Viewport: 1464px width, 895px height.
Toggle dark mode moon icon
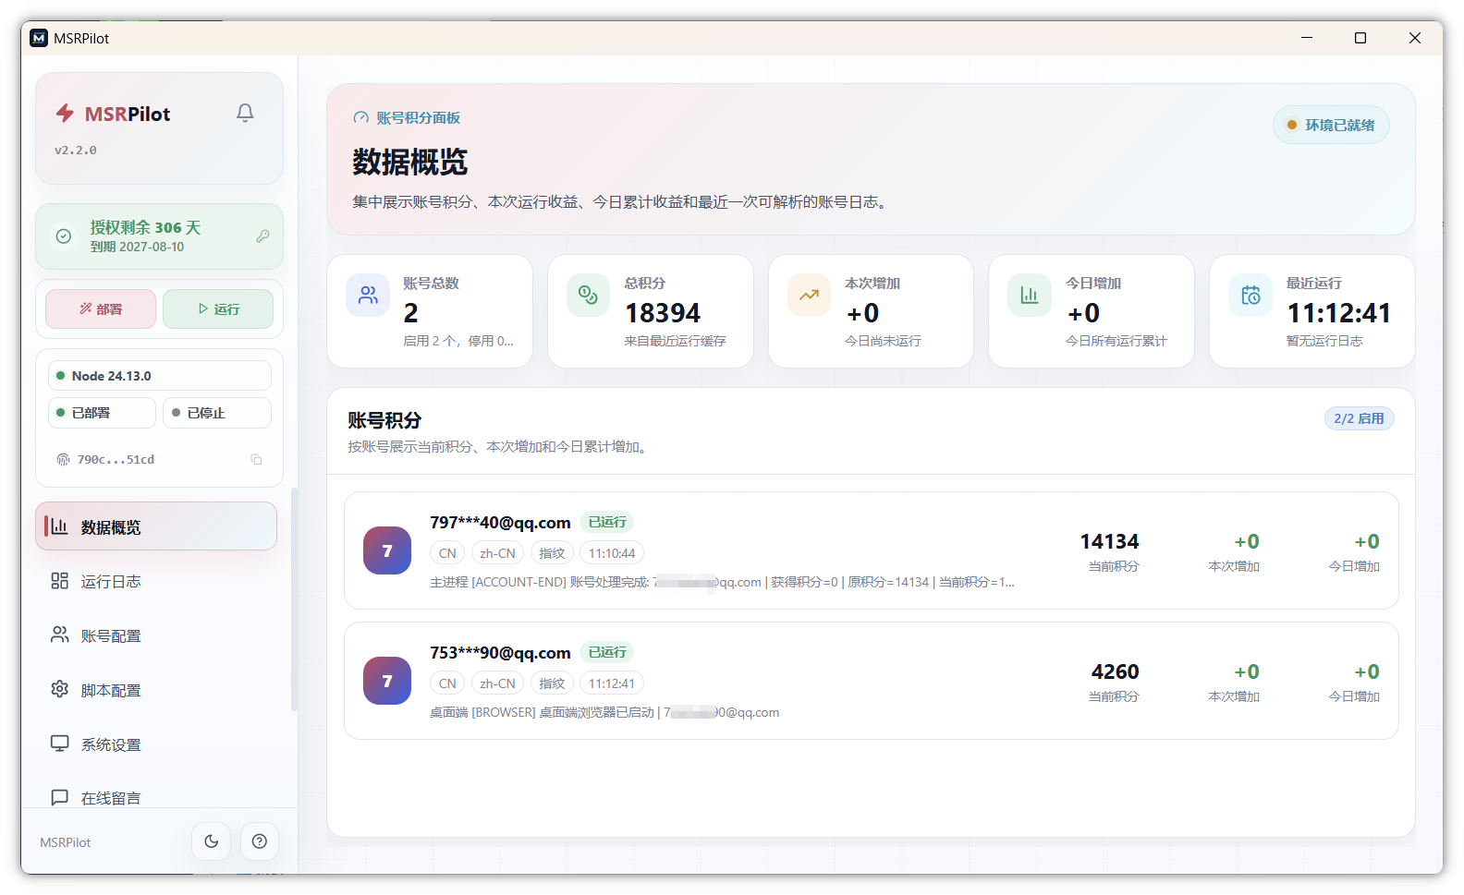tap(212, 841)
